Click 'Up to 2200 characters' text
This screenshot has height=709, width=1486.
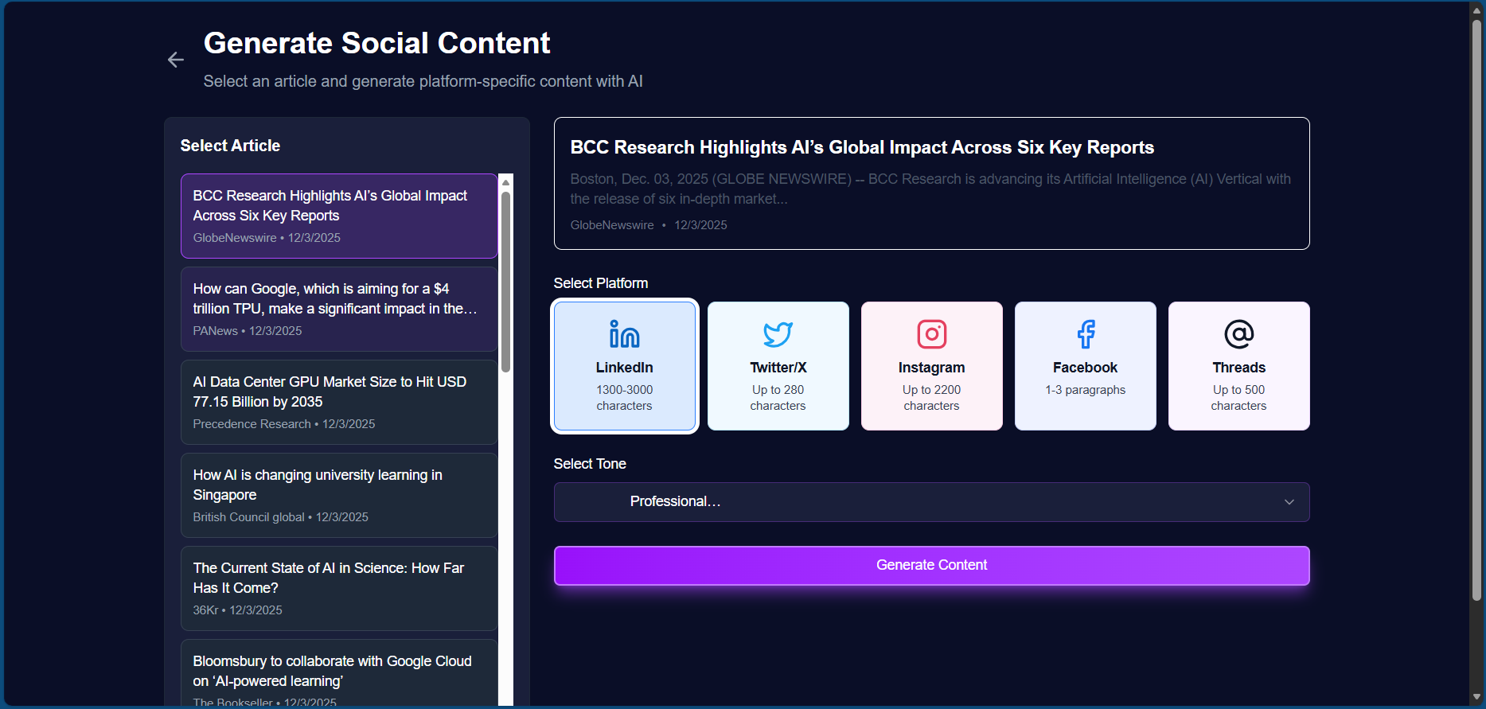pos(931,398)
